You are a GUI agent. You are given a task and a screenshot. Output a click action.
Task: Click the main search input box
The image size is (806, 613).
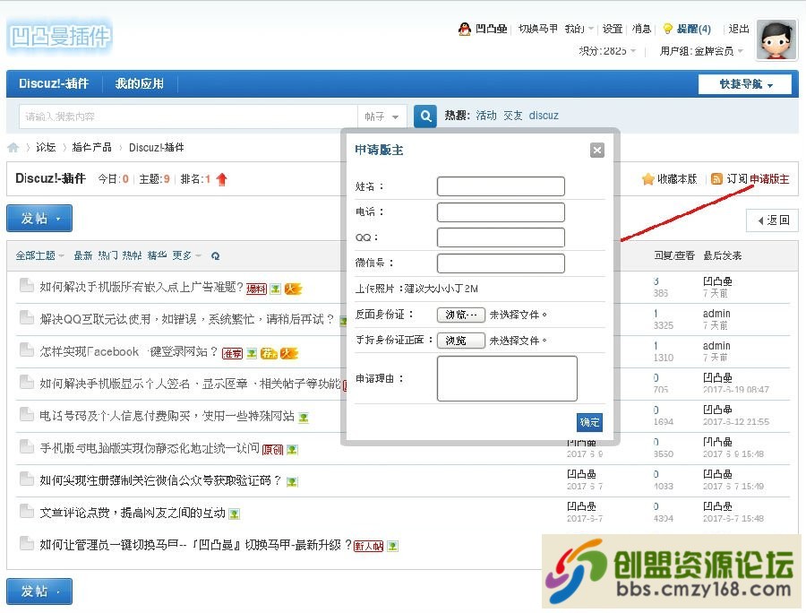click(x=188, y=117)
